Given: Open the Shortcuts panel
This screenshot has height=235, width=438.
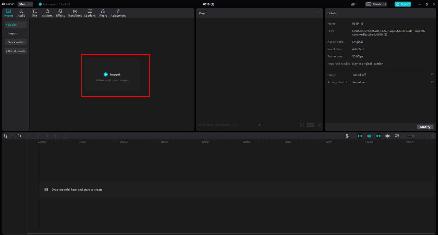Looking at the screenshot, I should pyautogui.click(x=376, y=4).
